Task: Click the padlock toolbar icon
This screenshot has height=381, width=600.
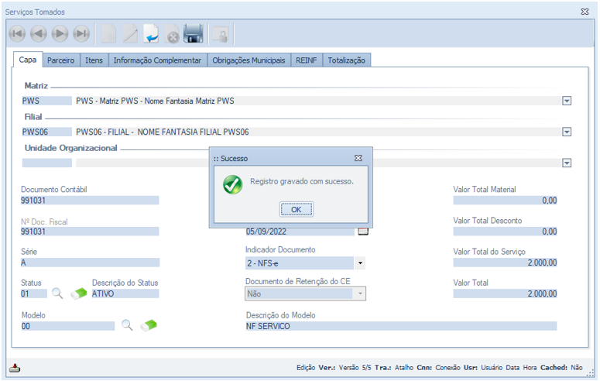Action: [220, 34]
